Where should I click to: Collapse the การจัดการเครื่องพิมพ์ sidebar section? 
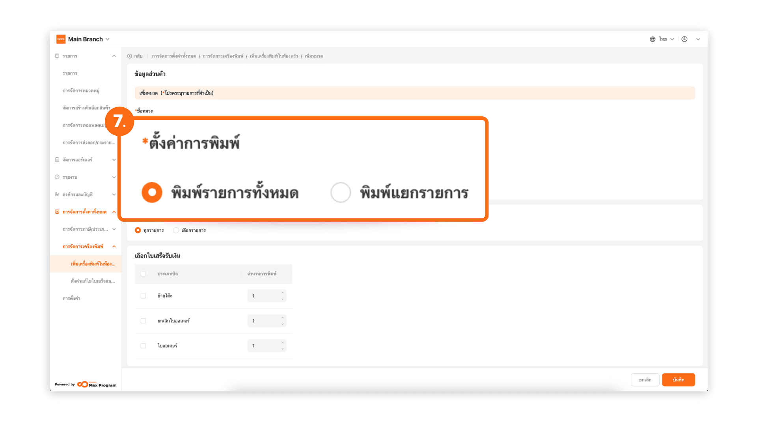(x=114, y=247)
